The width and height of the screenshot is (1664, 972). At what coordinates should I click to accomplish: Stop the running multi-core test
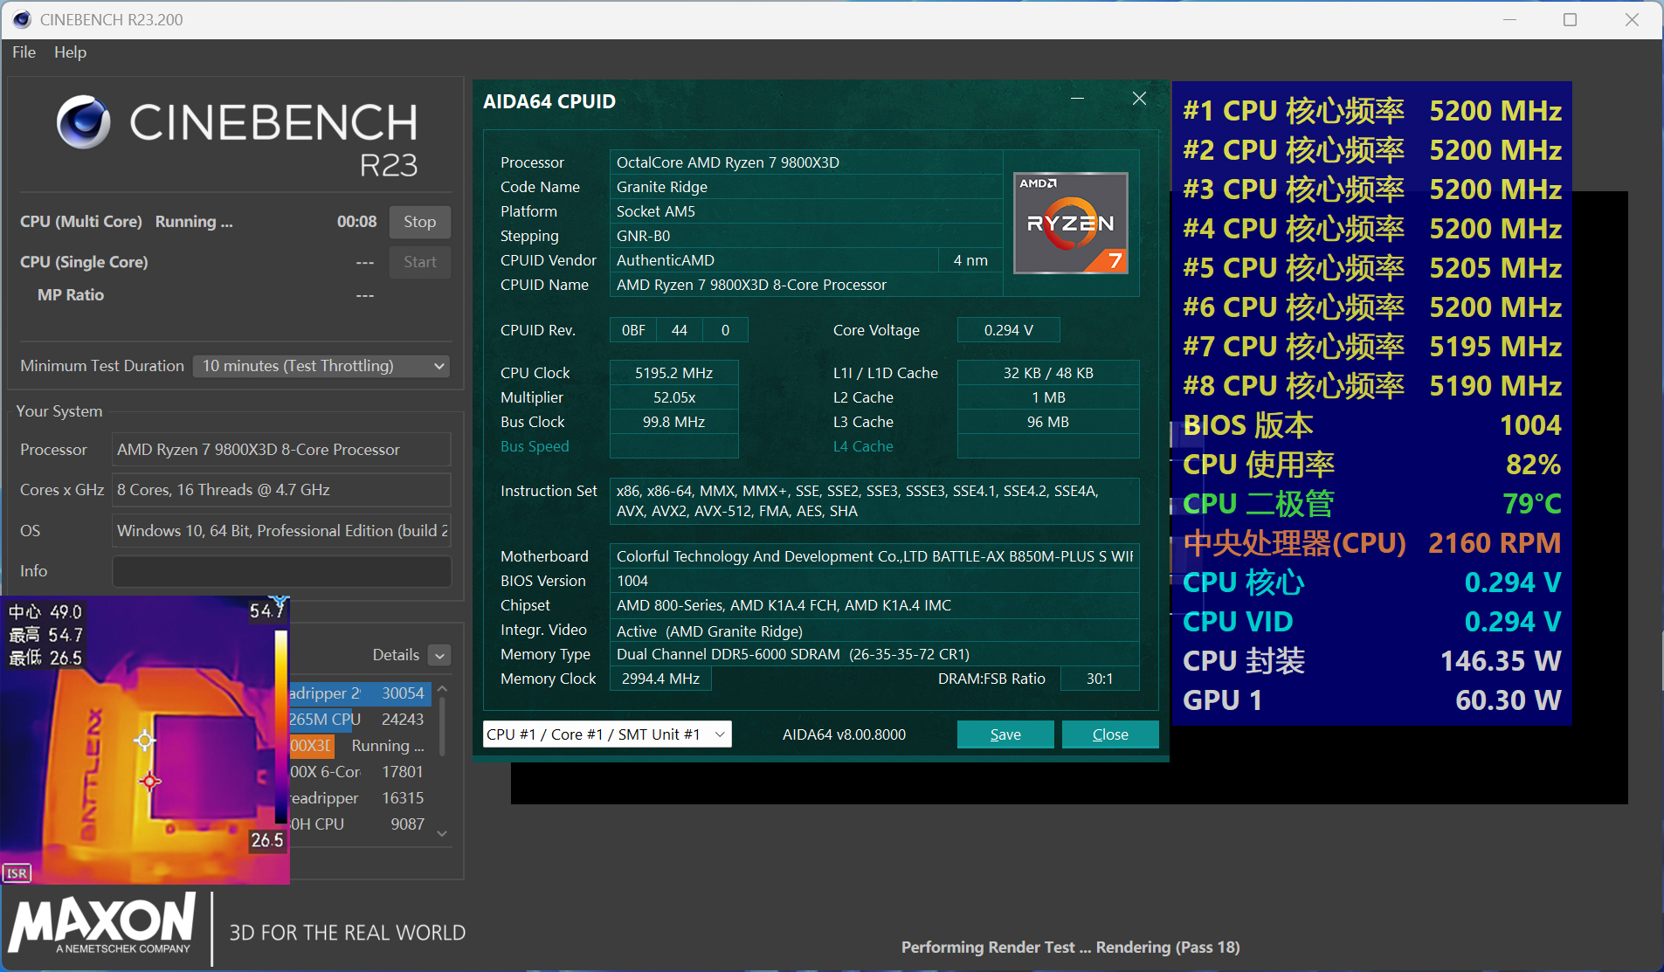tap(419, 222)
